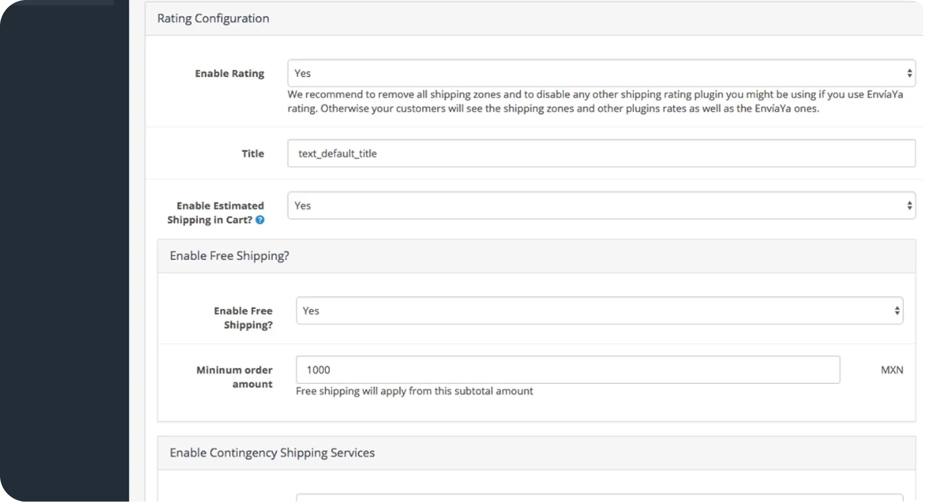Click the EnvíaYa rating recommendation help text
This screenshot has width=933, height=502.
tap(594, 102)
